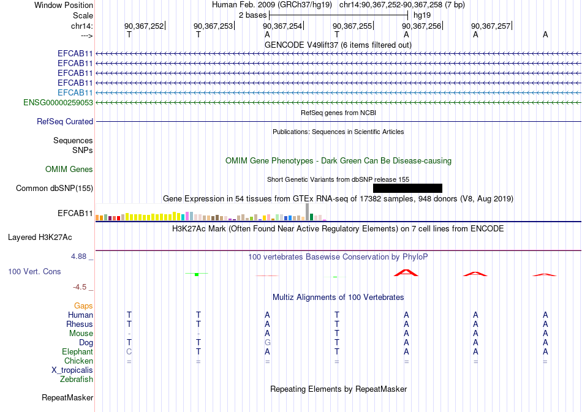
Task: Open the GTEx expression bar chart for EFCAB11
Action: [x=211, y=212]
